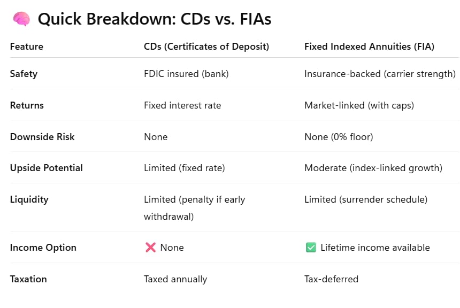Click the Market-linked (with caps) cell

[359, 105]
